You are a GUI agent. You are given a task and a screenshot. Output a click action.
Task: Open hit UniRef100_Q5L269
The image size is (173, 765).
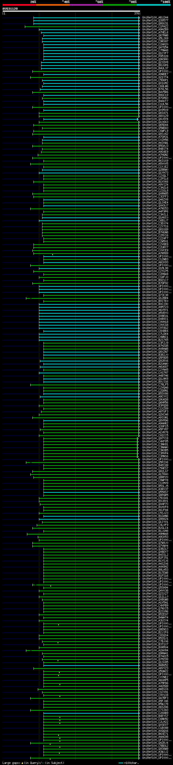click(x=155, y=38)
